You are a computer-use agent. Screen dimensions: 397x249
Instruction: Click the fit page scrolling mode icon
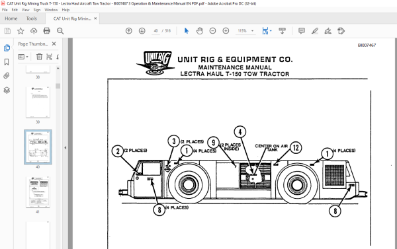click(265, 31)
